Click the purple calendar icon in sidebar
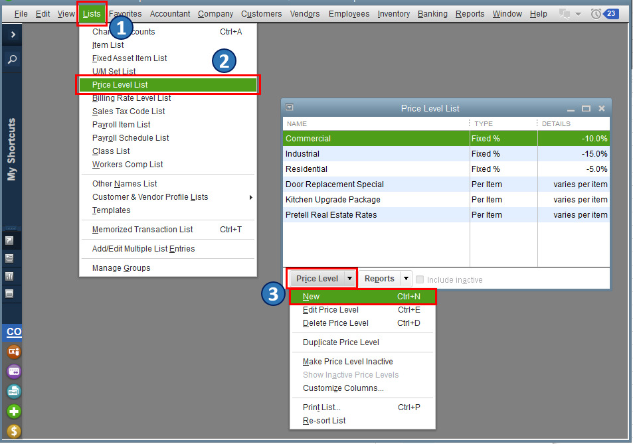The height and width of the screenshot is (444, 633). coord(14,372)
